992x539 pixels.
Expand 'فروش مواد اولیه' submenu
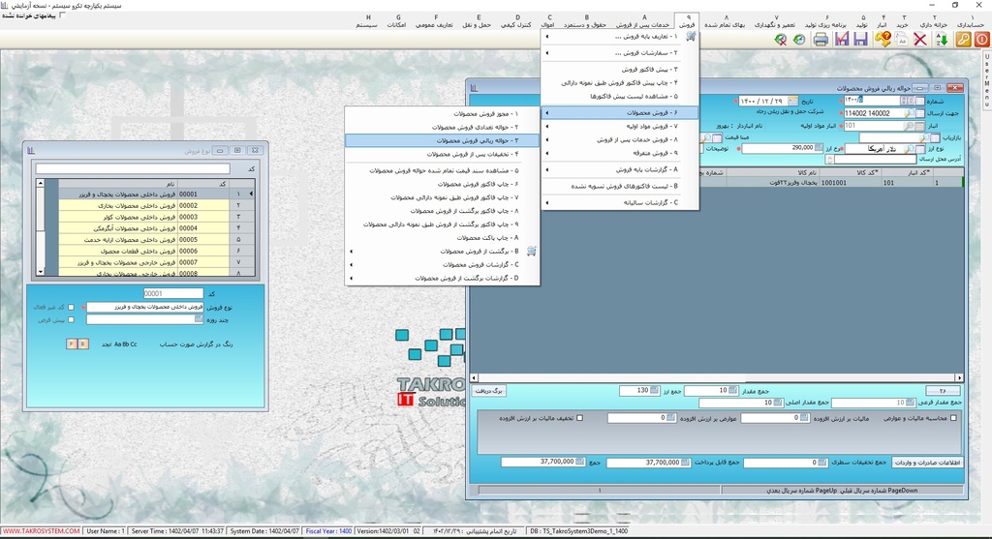(x=620, y=126)
